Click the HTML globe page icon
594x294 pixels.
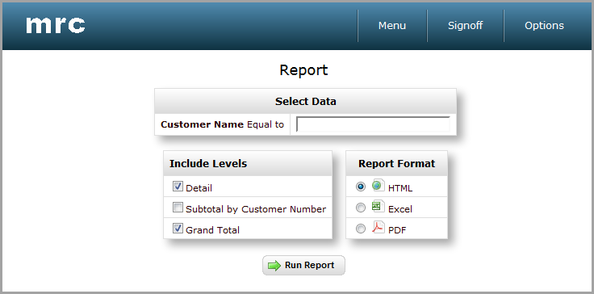pyautogui.click(x=378, y=186)
